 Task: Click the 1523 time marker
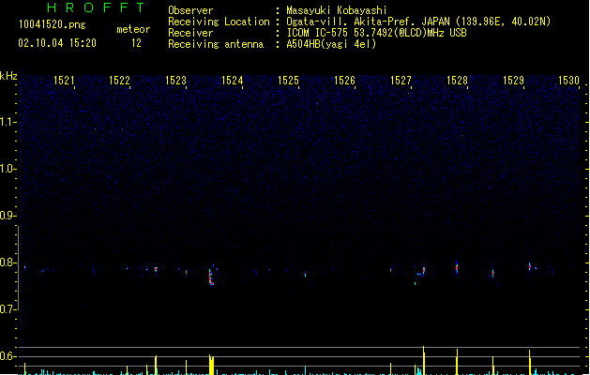175,81
